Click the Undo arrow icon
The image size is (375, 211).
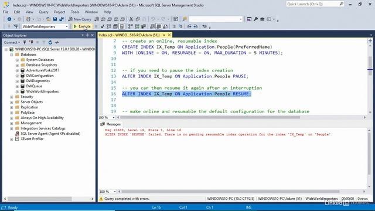(152, 19)
